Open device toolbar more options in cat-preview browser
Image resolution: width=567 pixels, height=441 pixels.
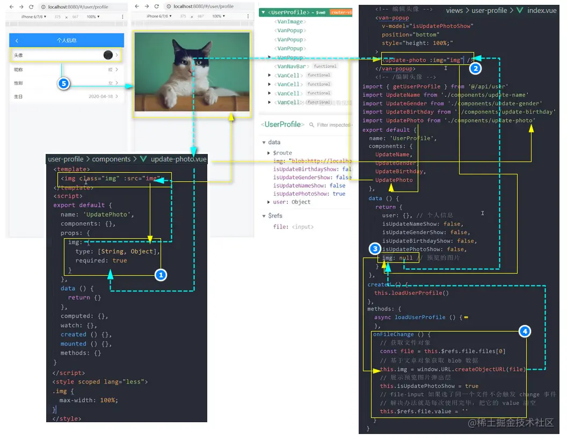click(x=248, y=16)
